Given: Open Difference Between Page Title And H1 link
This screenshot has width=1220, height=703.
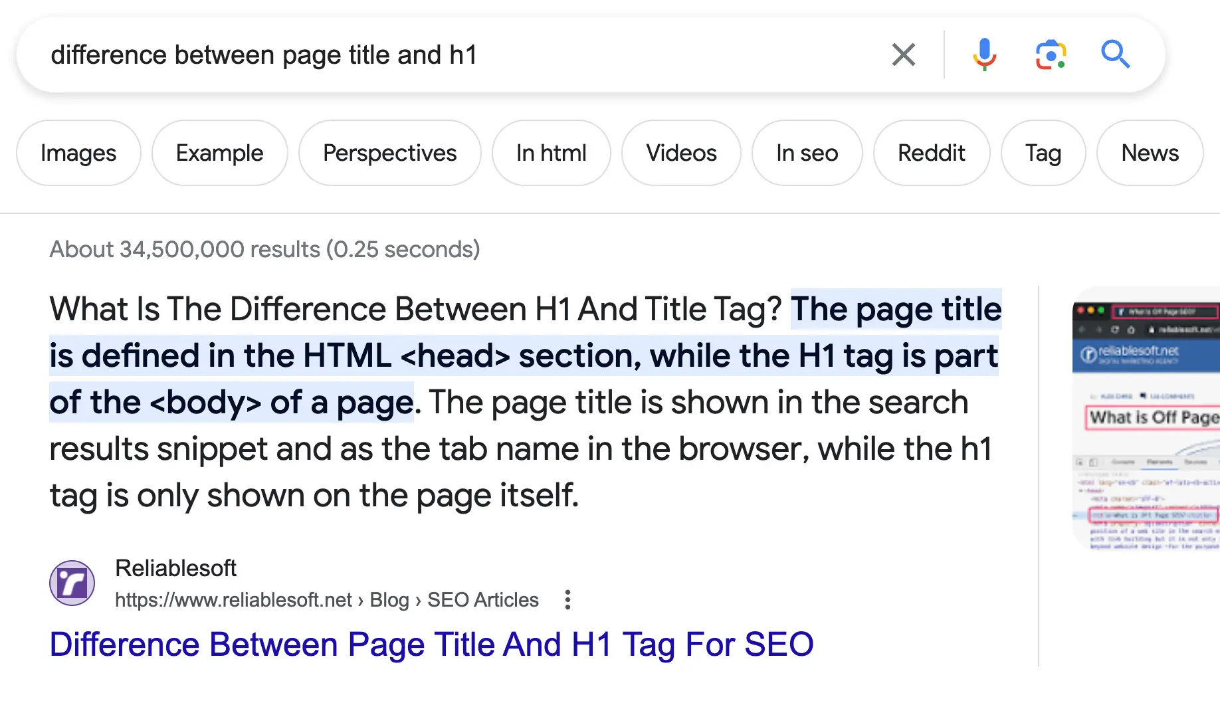Looking at the screenshot, I should pyautogui.click(x=431, y=645).
